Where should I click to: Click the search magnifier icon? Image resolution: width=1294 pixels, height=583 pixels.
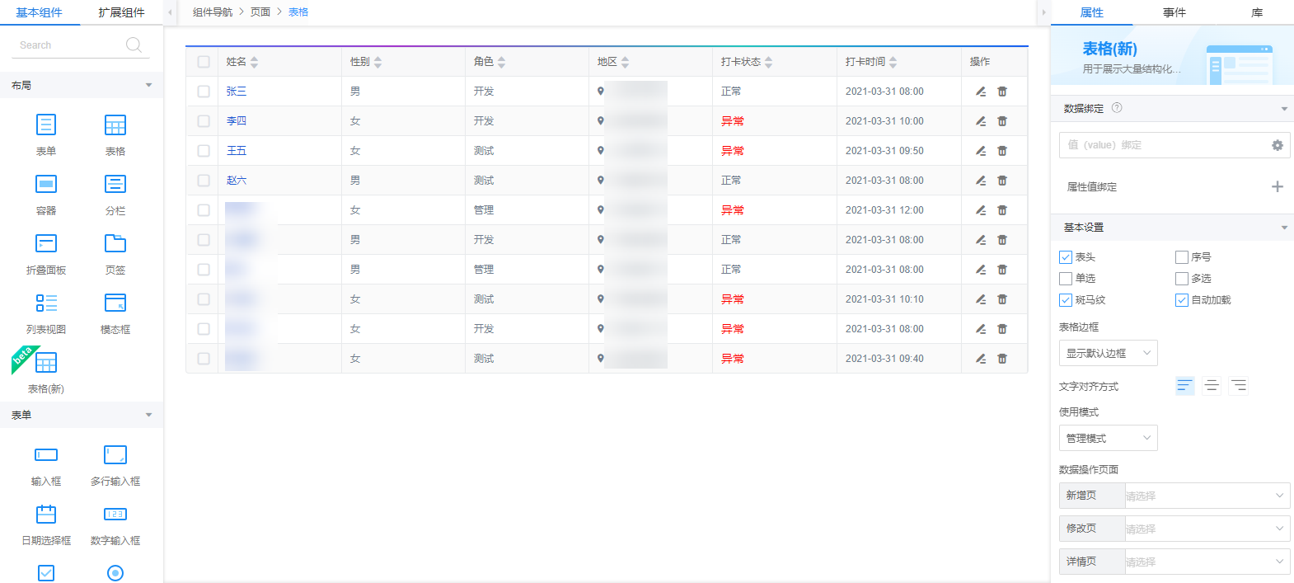point(134,45)
